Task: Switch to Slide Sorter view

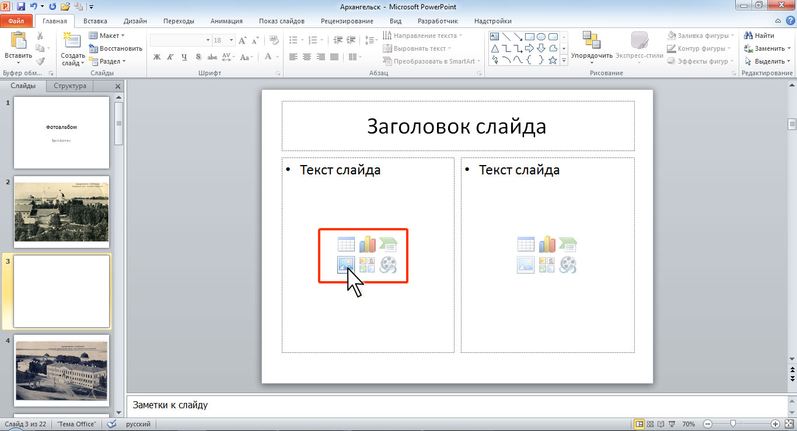Action: pyautogui.click(x=651, y=424)
